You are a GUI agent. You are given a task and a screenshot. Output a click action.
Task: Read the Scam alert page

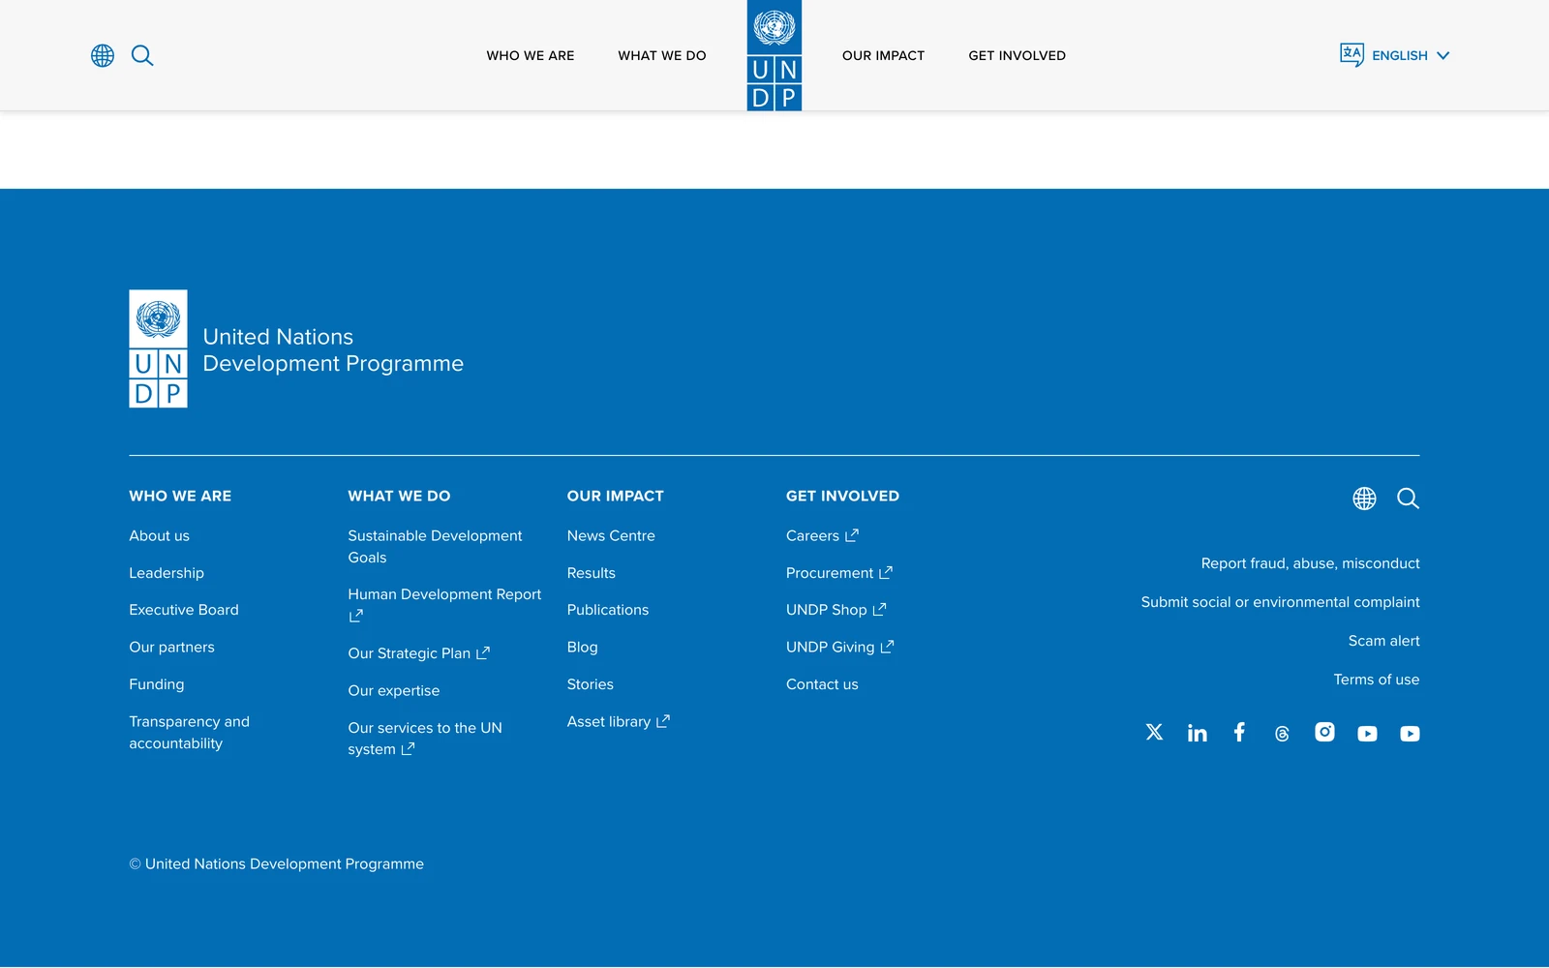pos(1383,641)
